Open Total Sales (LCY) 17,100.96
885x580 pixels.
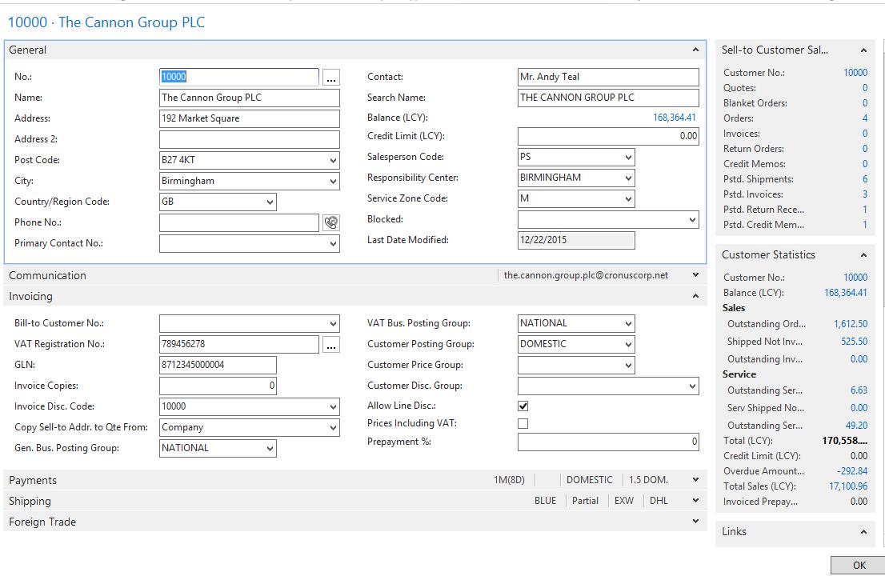click(x=848, y=486)
